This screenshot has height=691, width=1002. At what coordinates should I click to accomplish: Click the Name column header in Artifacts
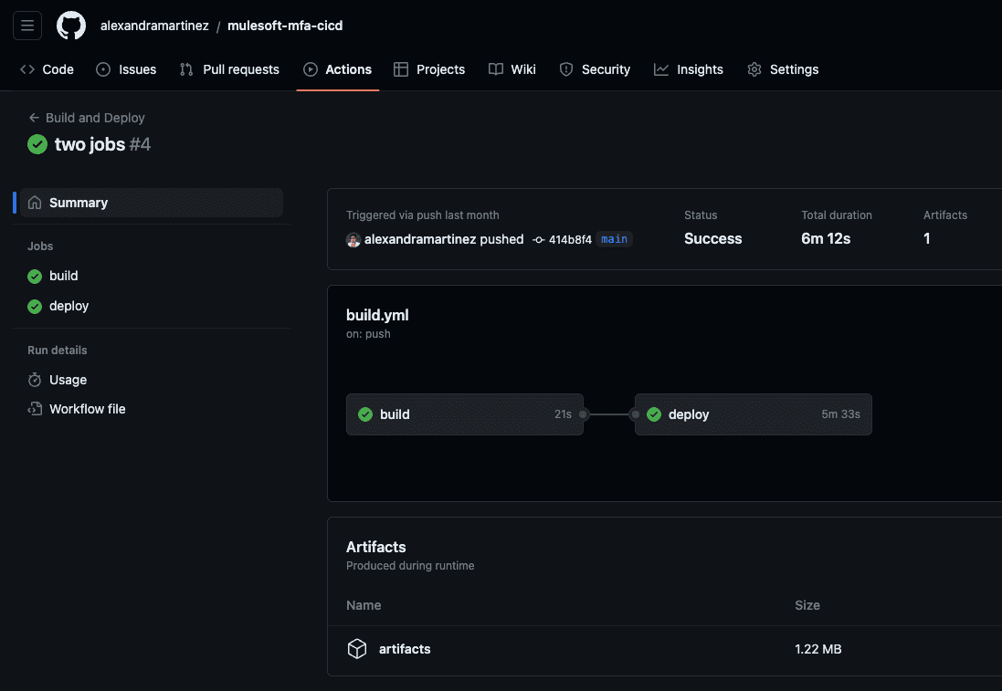[364, 605]
